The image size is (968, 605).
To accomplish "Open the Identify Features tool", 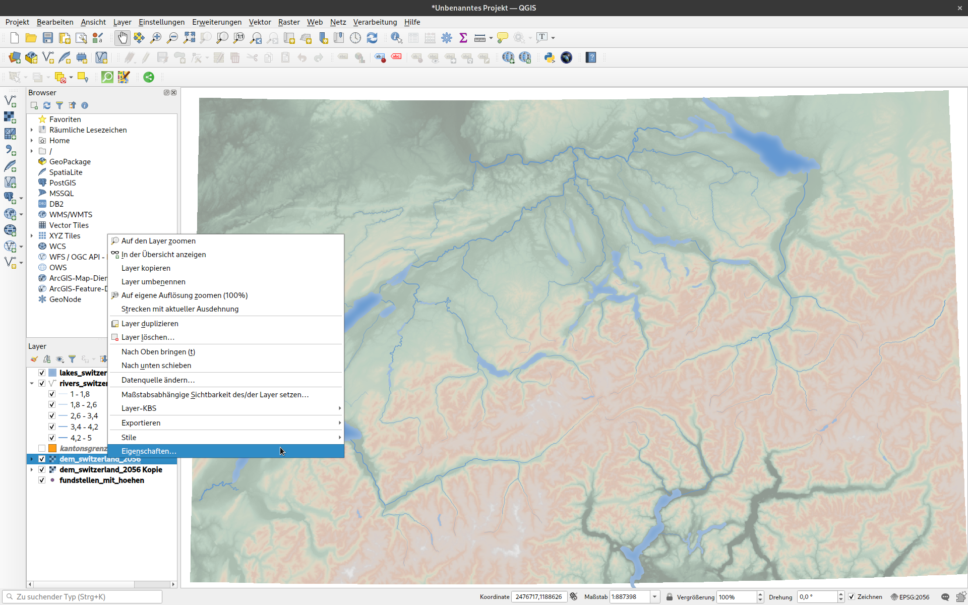I will click(396, 38).
